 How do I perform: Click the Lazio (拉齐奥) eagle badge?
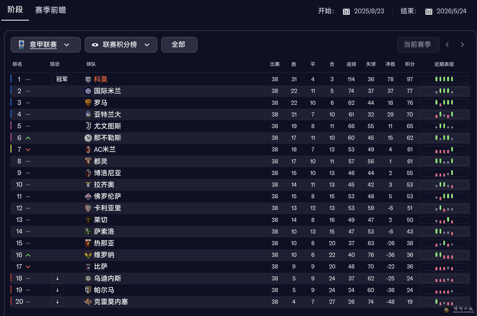pos(88,185)
